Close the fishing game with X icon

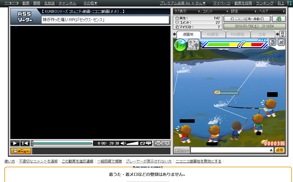[x=281, y=42]
